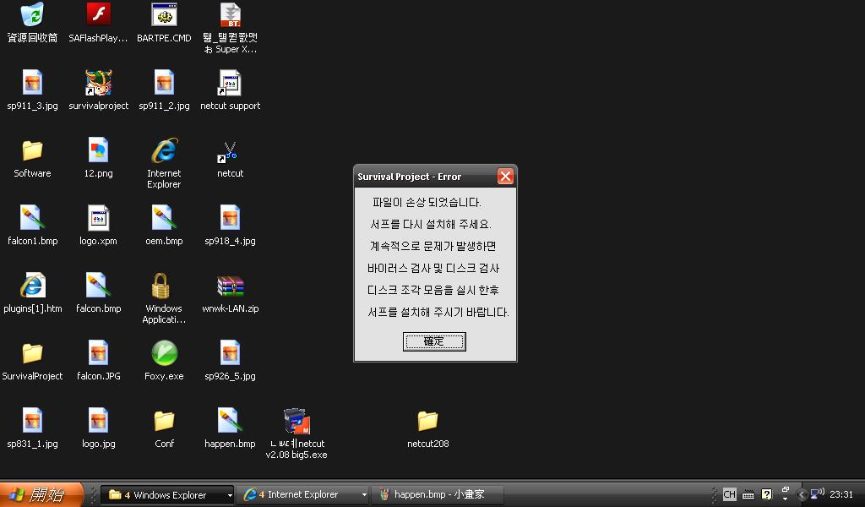This screenshot has height=507, width=865.
Task: Select the Windows Application padlock icon
Action: point(160,286)
